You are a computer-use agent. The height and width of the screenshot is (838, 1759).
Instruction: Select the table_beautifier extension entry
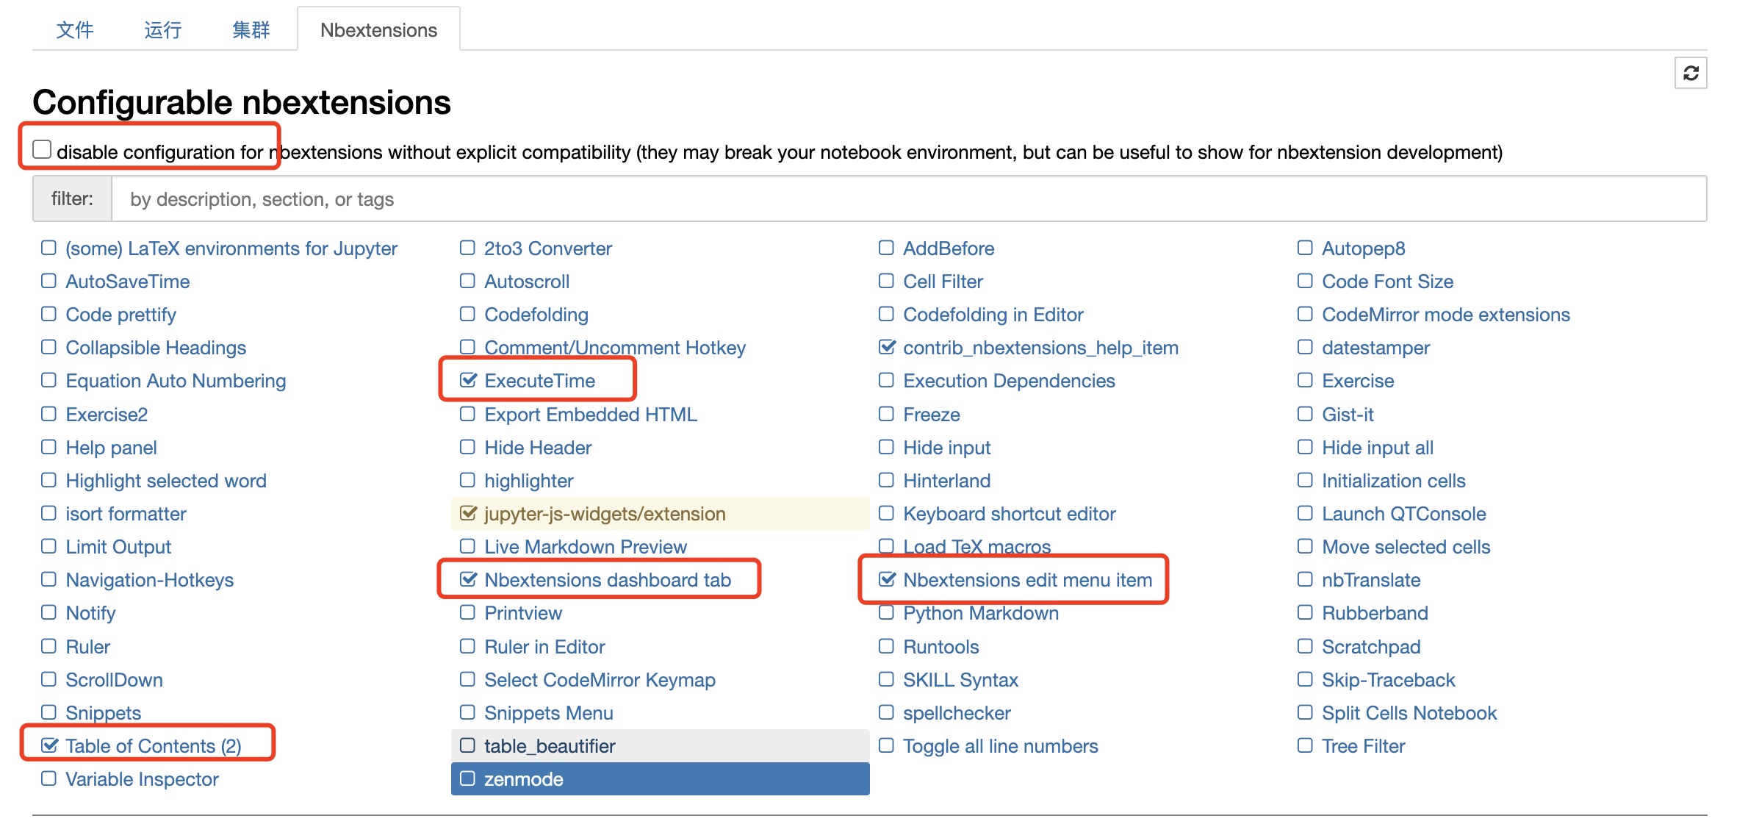click(x=660, y=745)
